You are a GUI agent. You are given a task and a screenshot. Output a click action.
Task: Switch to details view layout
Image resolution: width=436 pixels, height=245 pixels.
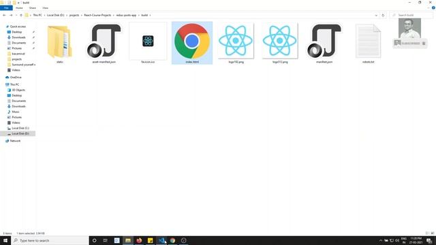427,233
